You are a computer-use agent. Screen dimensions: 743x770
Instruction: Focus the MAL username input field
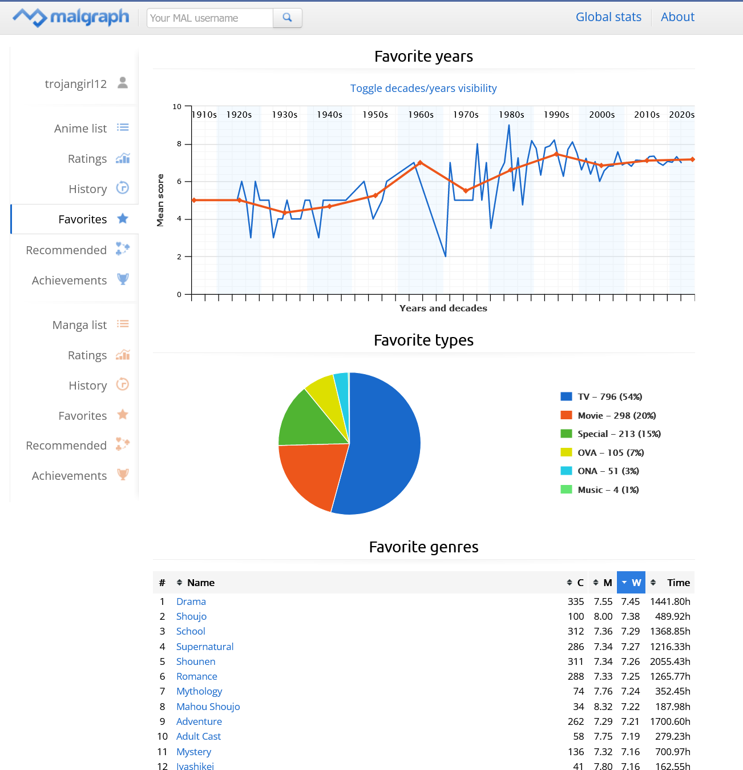tap(210, 18)
